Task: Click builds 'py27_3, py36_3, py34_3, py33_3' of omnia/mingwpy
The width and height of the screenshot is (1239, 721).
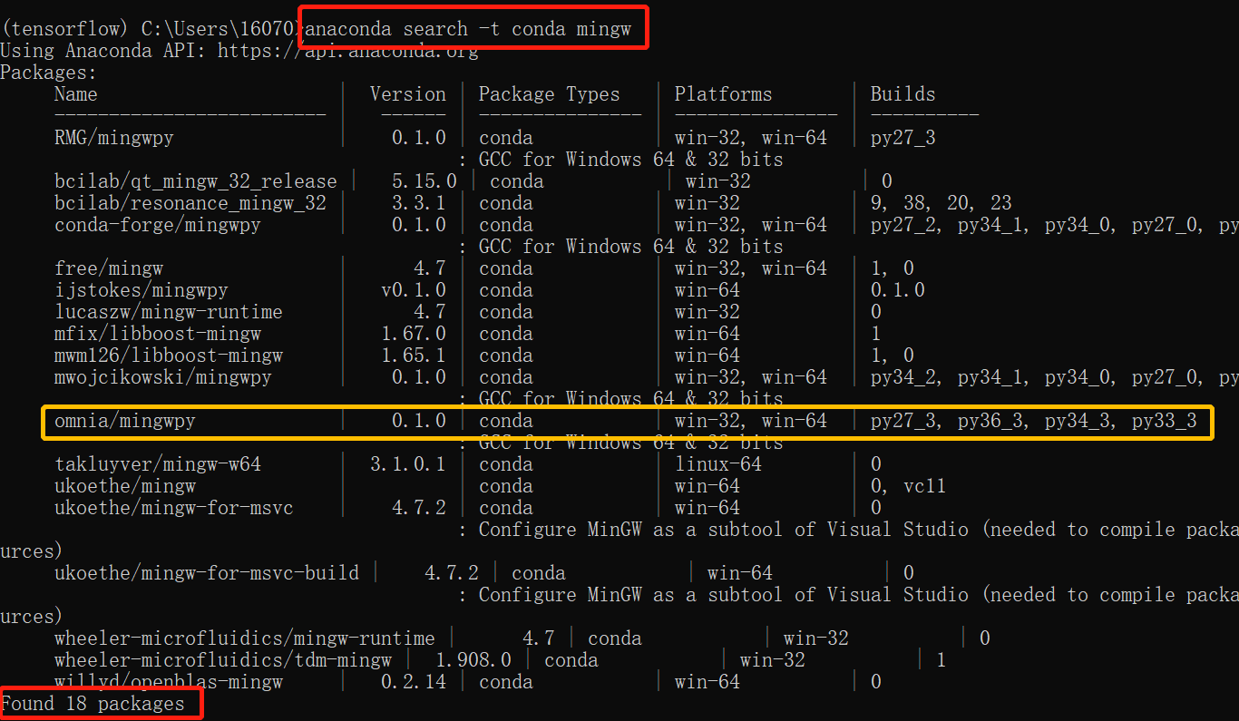Action: tap(1034, 421)
